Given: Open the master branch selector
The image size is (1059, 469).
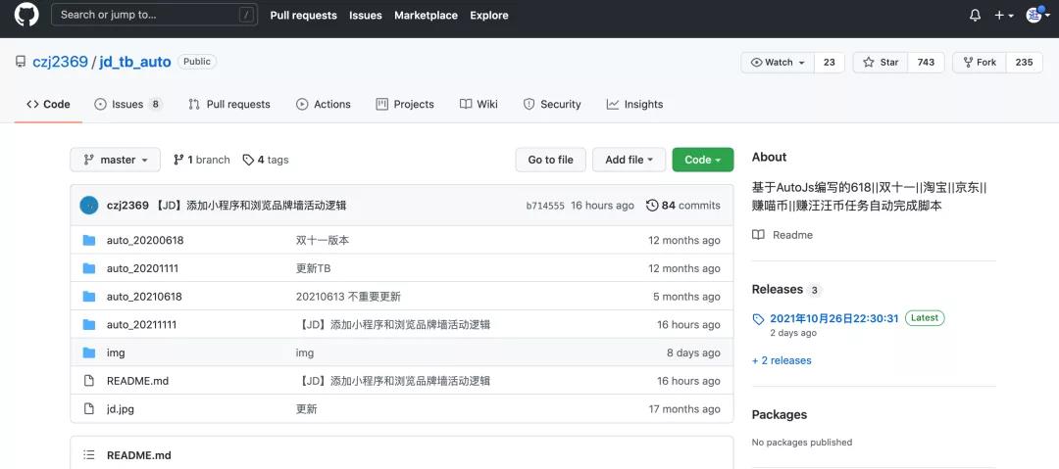Looking at the screenshot, I should [x=116, y=160].
